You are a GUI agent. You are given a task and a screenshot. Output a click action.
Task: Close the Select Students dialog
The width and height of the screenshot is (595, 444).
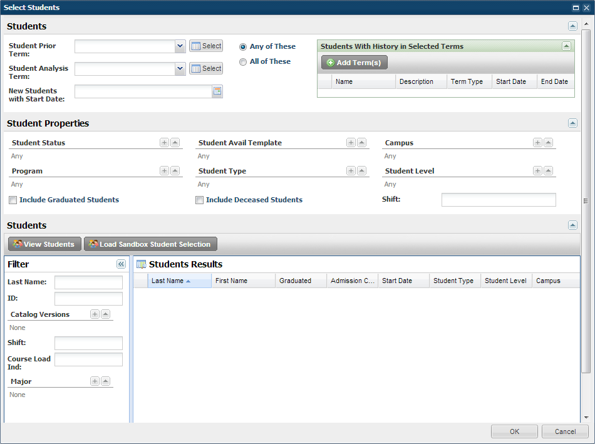pyautogui.click(x=586, y=8)
